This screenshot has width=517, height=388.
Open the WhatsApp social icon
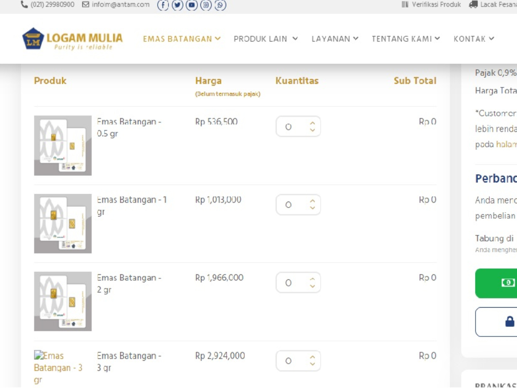pos(220,5)
